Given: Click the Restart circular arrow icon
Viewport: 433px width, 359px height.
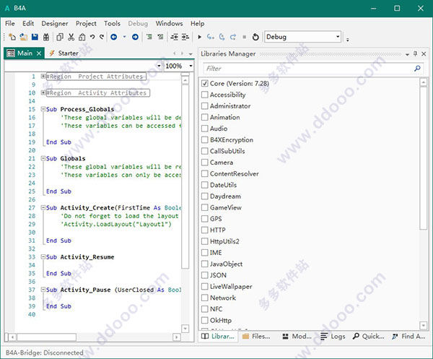Looking at the screenshot, I should 255,37.
